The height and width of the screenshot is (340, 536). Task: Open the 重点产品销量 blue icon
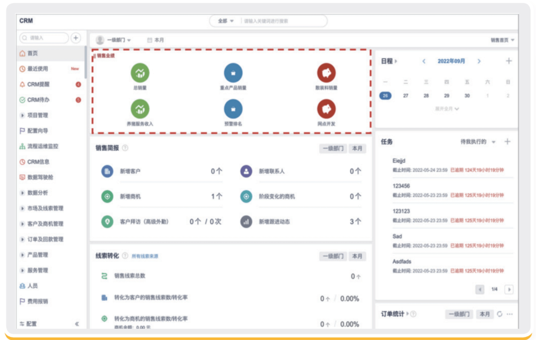pyautogui.click(x=233, y=73)
